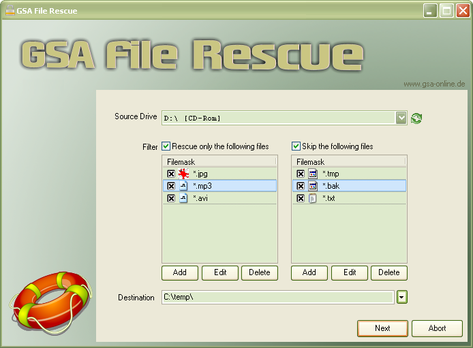Click the Filemask header of rescue list
Screen dimensions: 473x348
coord(219,162)
